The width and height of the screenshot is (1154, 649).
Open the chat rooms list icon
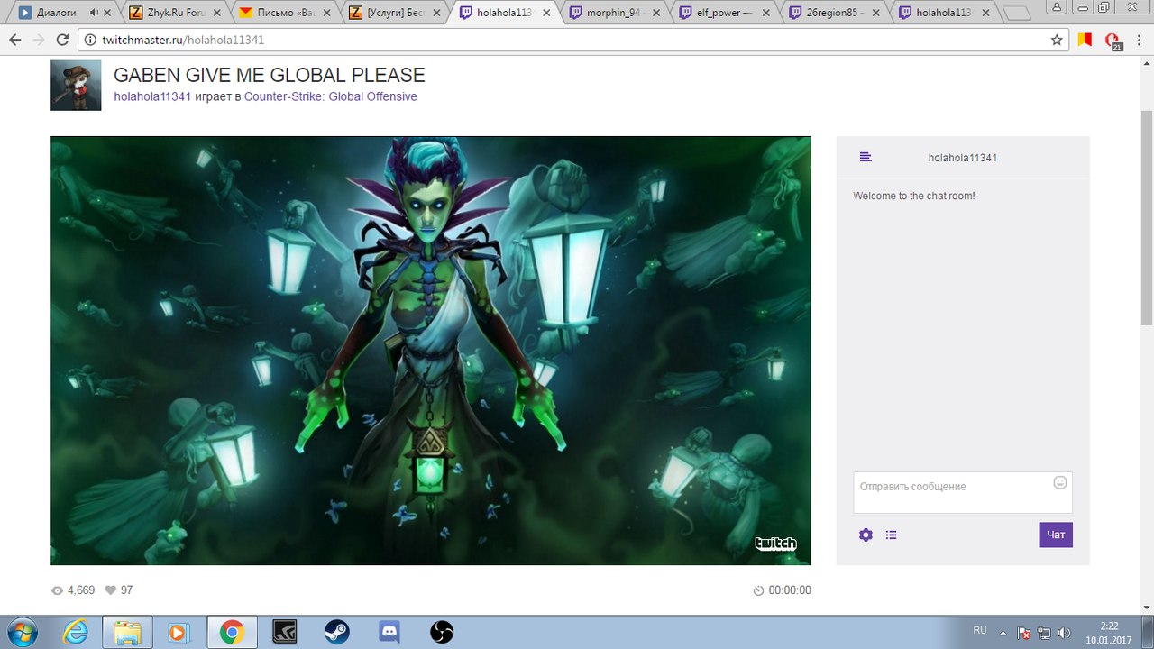pos(865,157)
